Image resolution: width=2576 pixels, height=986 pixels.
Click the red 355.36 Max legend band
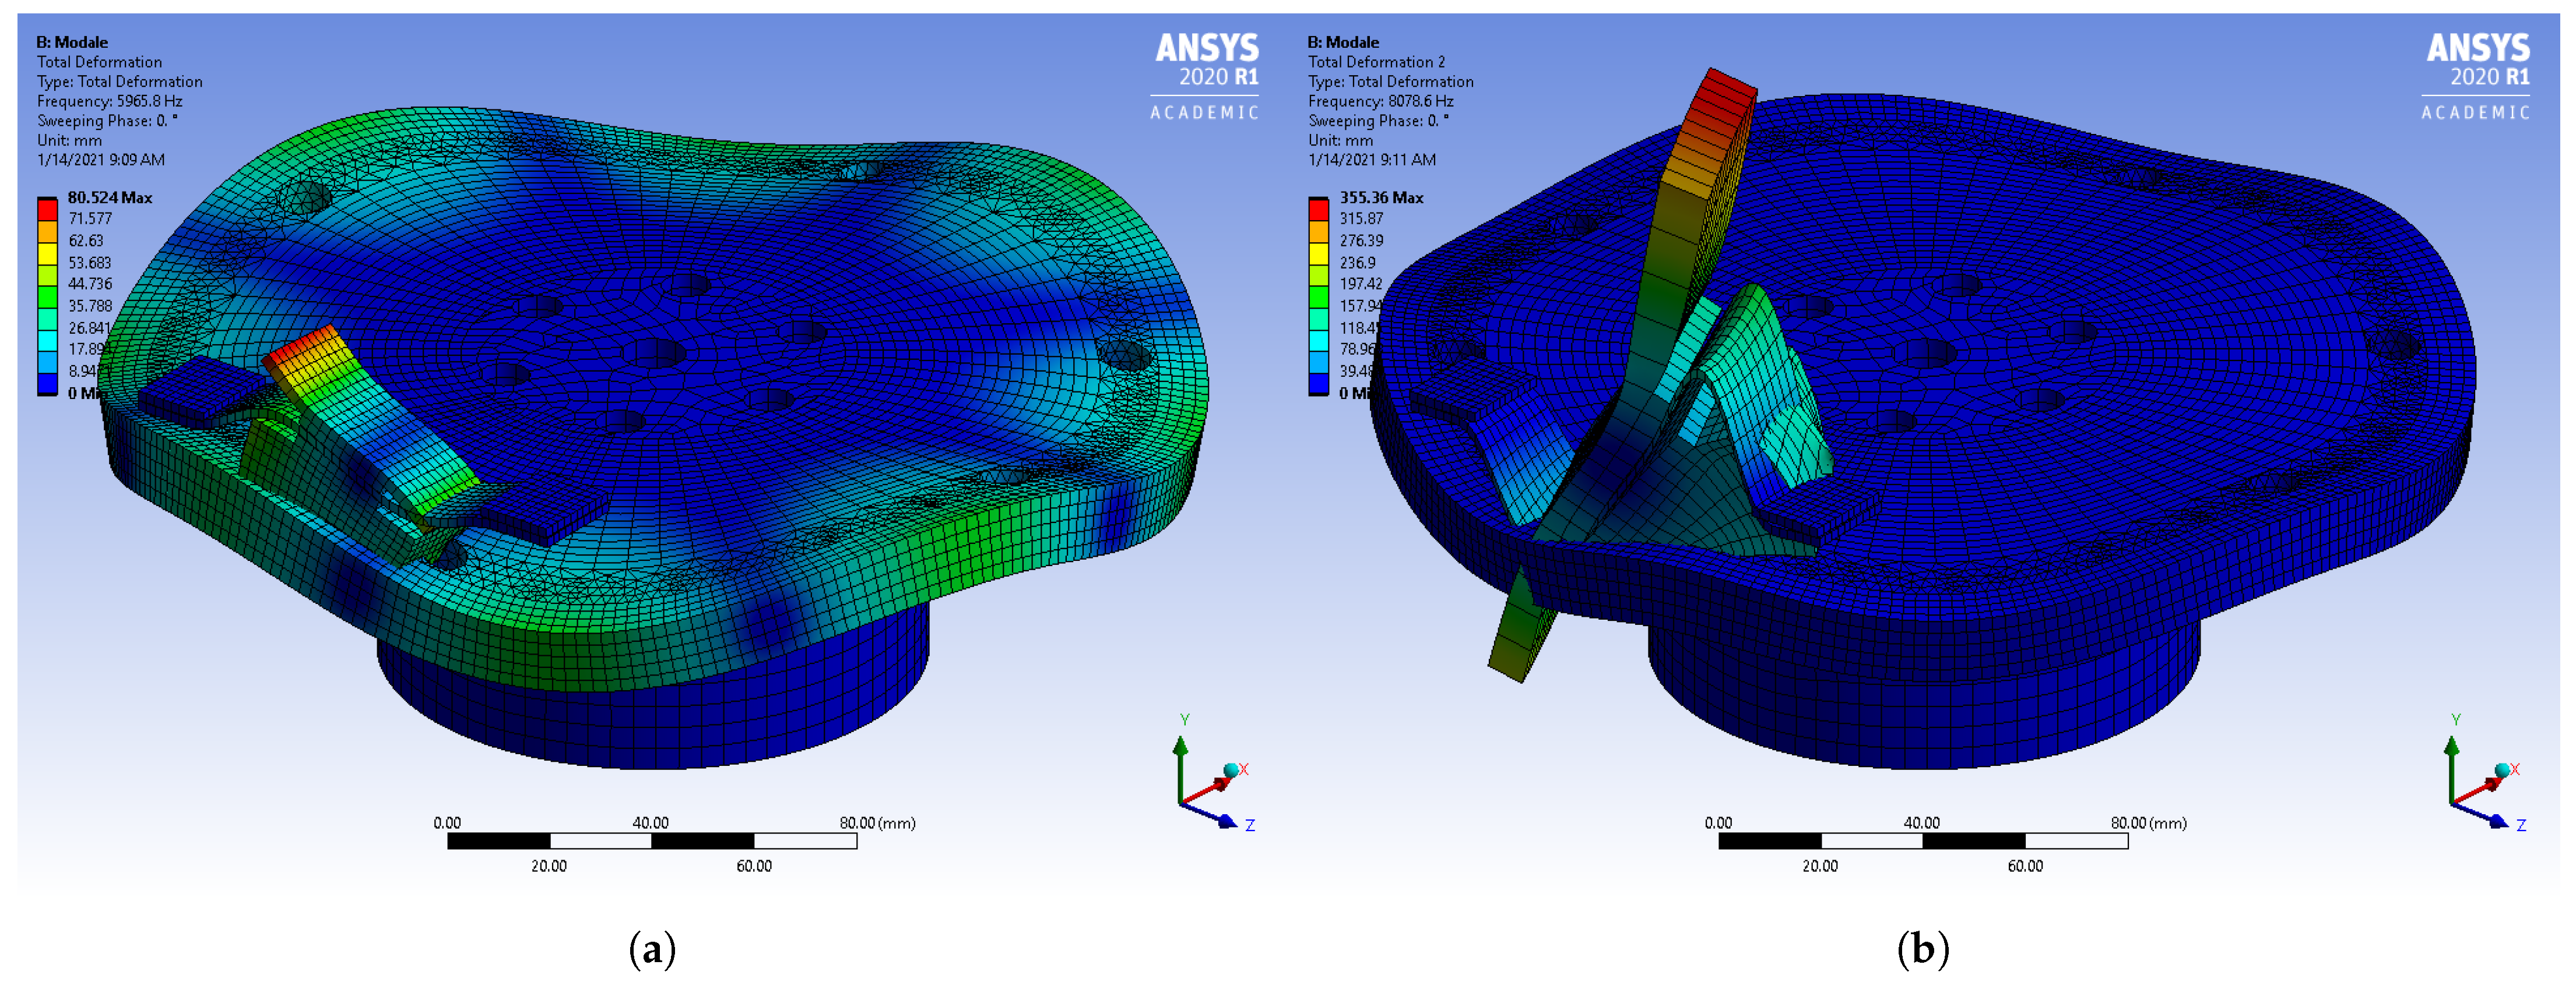pos(1318,208)
